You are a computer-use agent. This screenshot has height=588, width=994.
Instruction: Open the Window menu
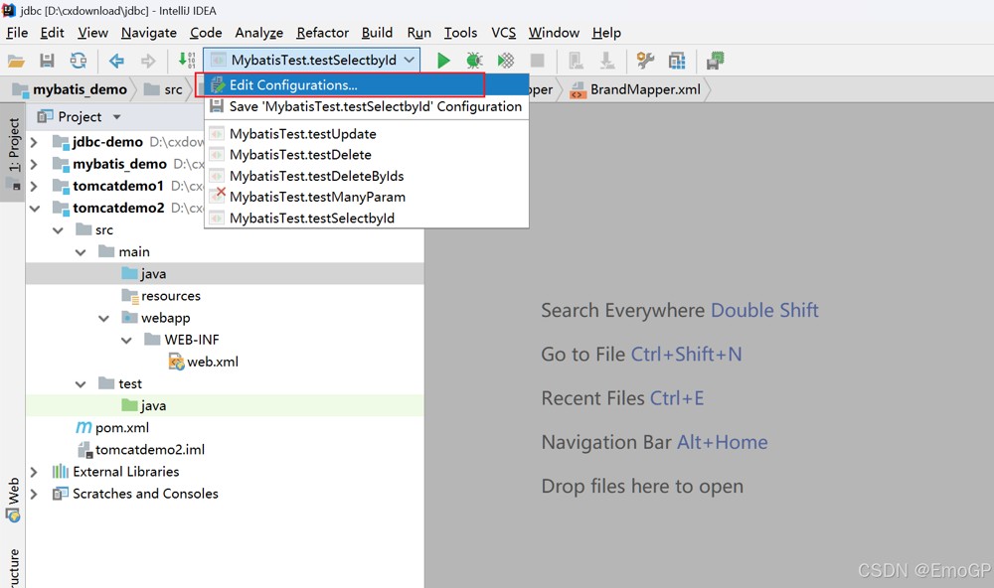pos(554,33)
